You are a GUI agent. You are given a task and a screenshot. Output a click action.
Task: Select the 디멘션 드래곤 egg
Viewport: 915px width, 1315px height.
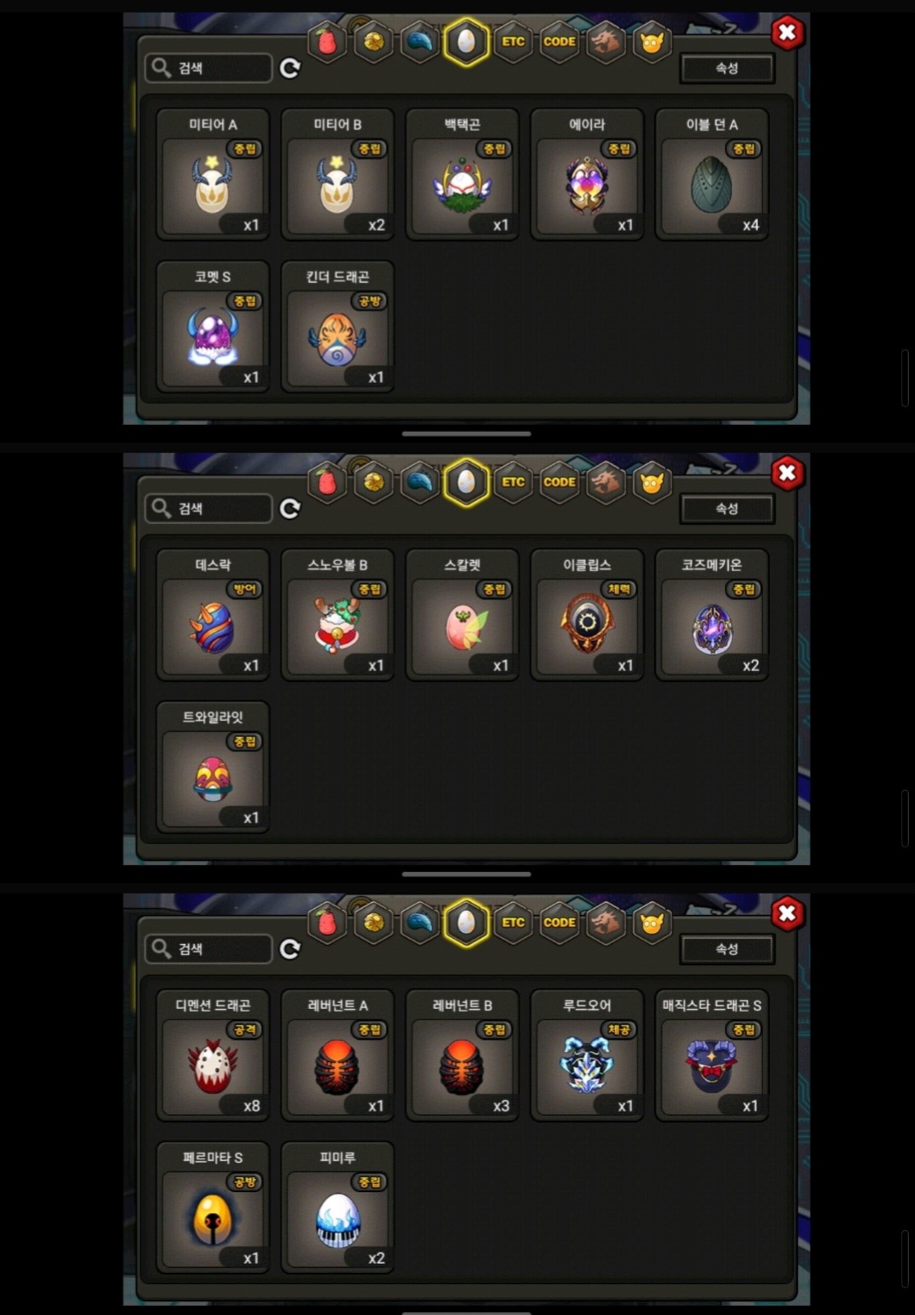(213, 1055)
